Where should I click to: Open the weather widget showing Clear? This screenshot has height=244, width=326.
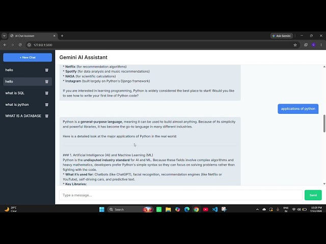(10, 209)
